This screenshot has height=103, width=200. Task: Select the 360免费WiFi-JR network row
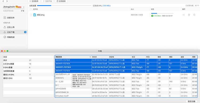coord(126,74)
